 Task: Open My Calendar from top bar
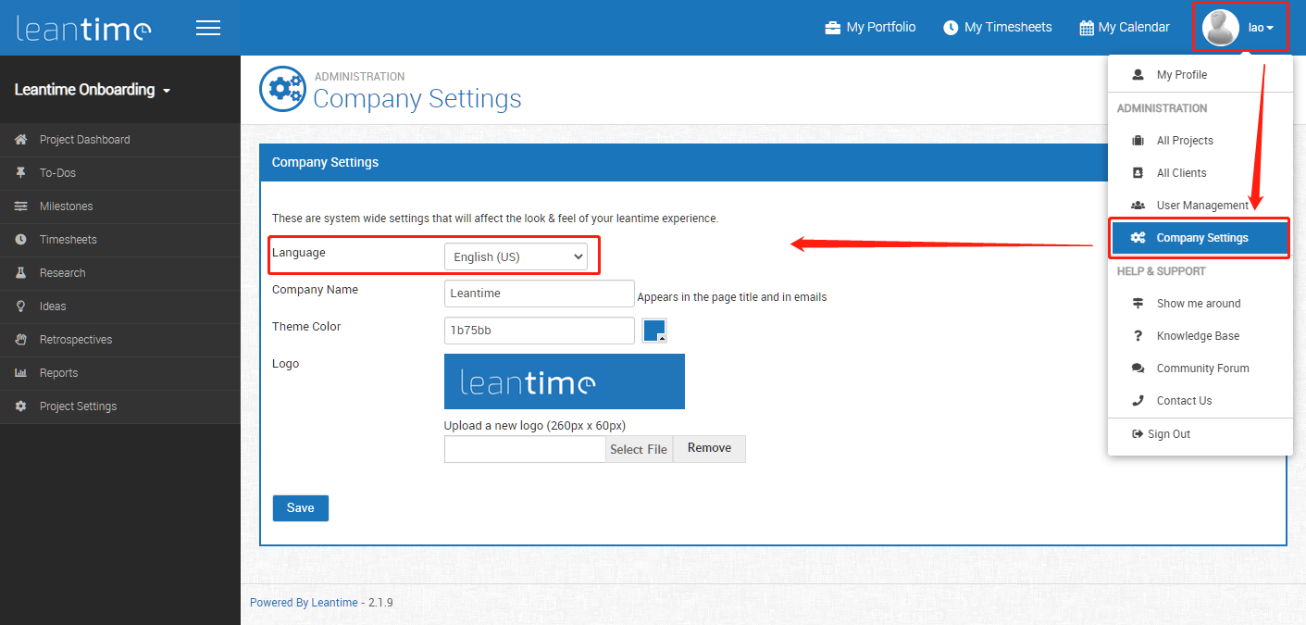tap(1125, 28)
